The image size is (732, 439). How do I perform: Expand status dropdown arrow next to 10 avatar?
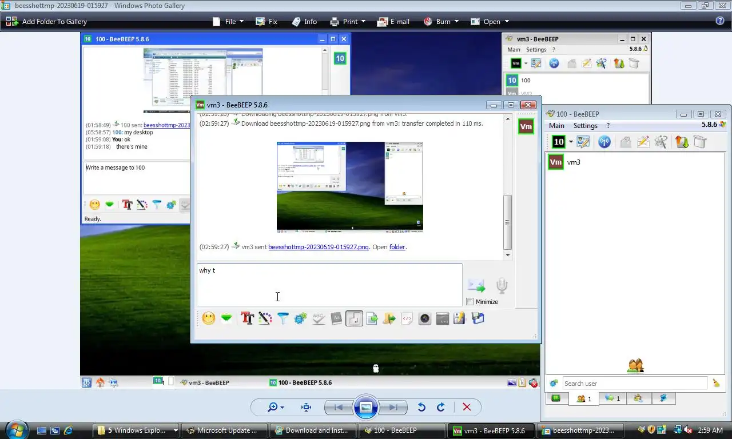571,142
